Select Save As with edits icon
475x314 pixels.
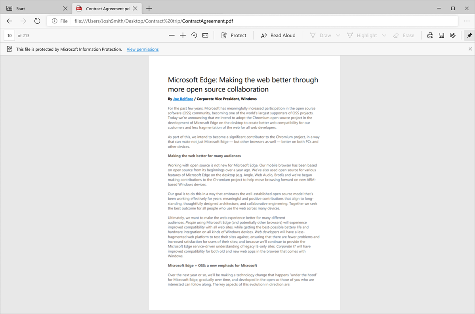click(452, 35)
